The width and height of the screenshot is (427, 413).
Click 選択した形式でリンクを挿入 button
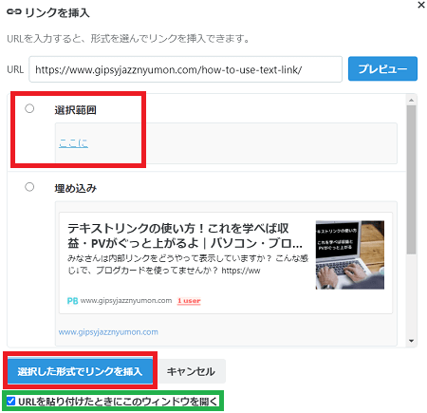80,371
